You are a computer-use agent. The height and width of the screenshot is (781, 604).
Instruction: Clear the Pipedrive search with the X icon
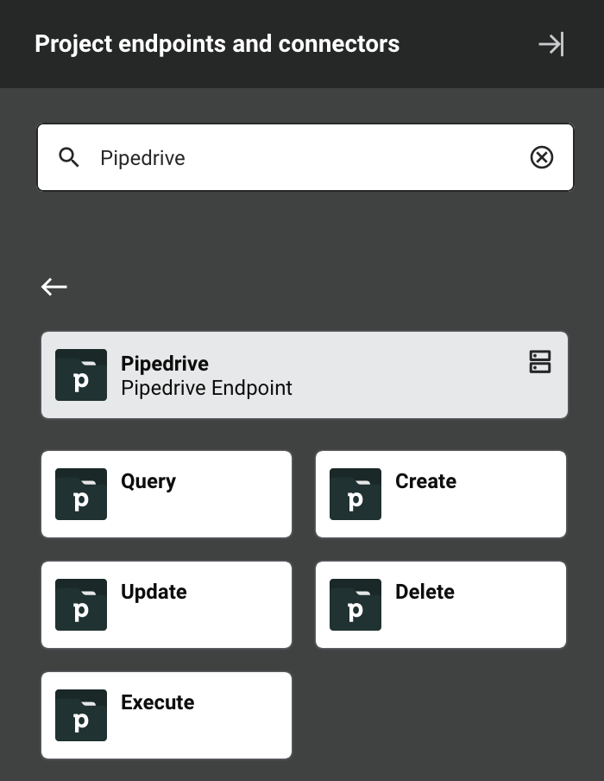(x=542, y=157)
